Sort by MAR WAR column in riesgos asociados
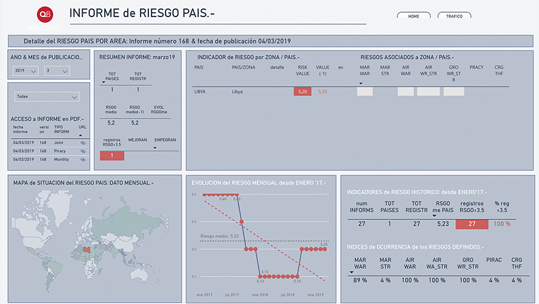Viewport: 539px width, 304px height. 365,71
